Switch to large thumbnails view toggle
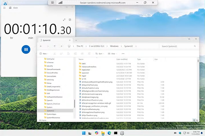The width and height of the screenshot is (205, 136). (197, 120)
